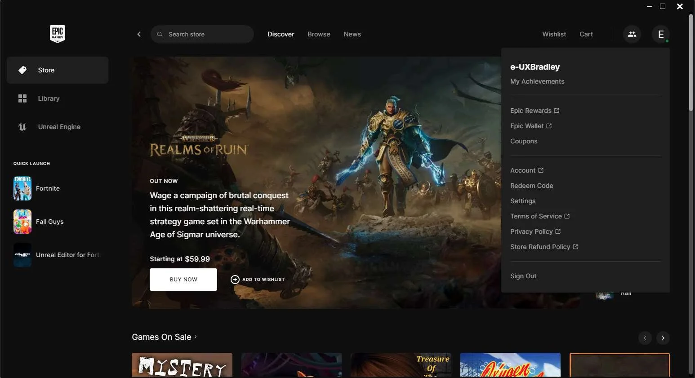Select Redeem Code in profile menu
The height and width of the screenshot is (378, 695).
532,186
